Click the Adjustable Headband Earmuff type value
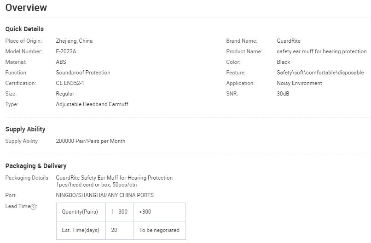This screenshot has width=371, height=243. tap(92, 104)
